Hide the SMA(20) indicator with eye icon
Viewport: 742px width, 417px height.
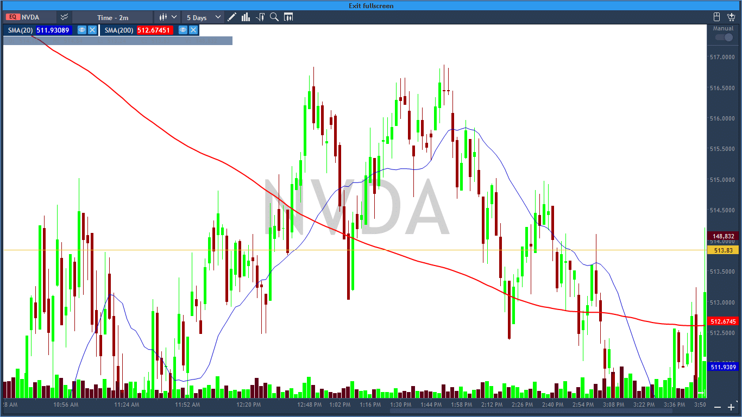[x=82, y=30]
